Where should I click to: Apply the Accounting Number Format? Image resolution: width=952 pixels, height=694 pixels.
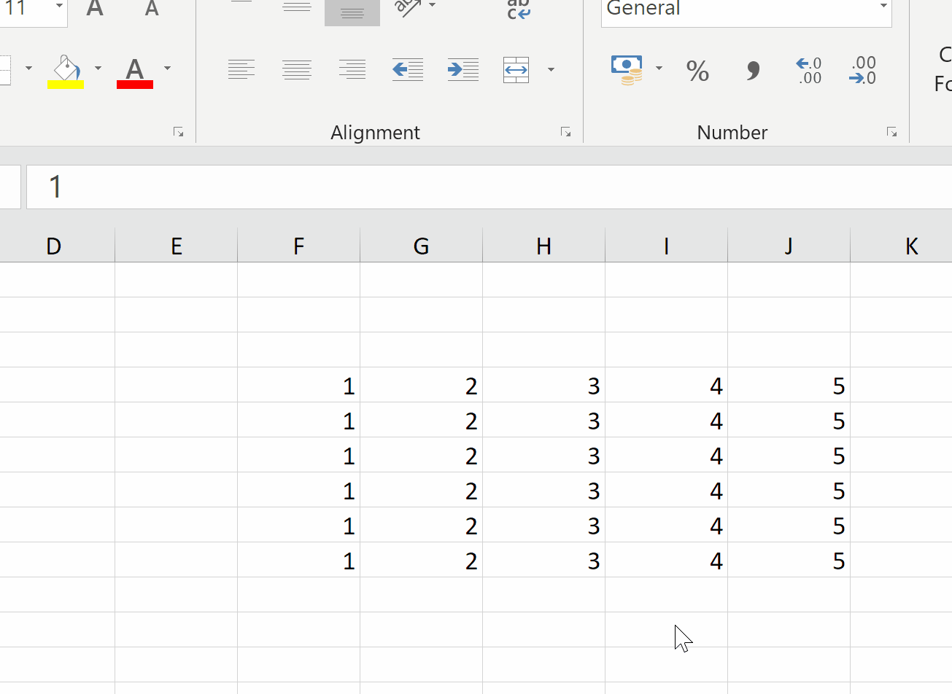pos(627,69)
